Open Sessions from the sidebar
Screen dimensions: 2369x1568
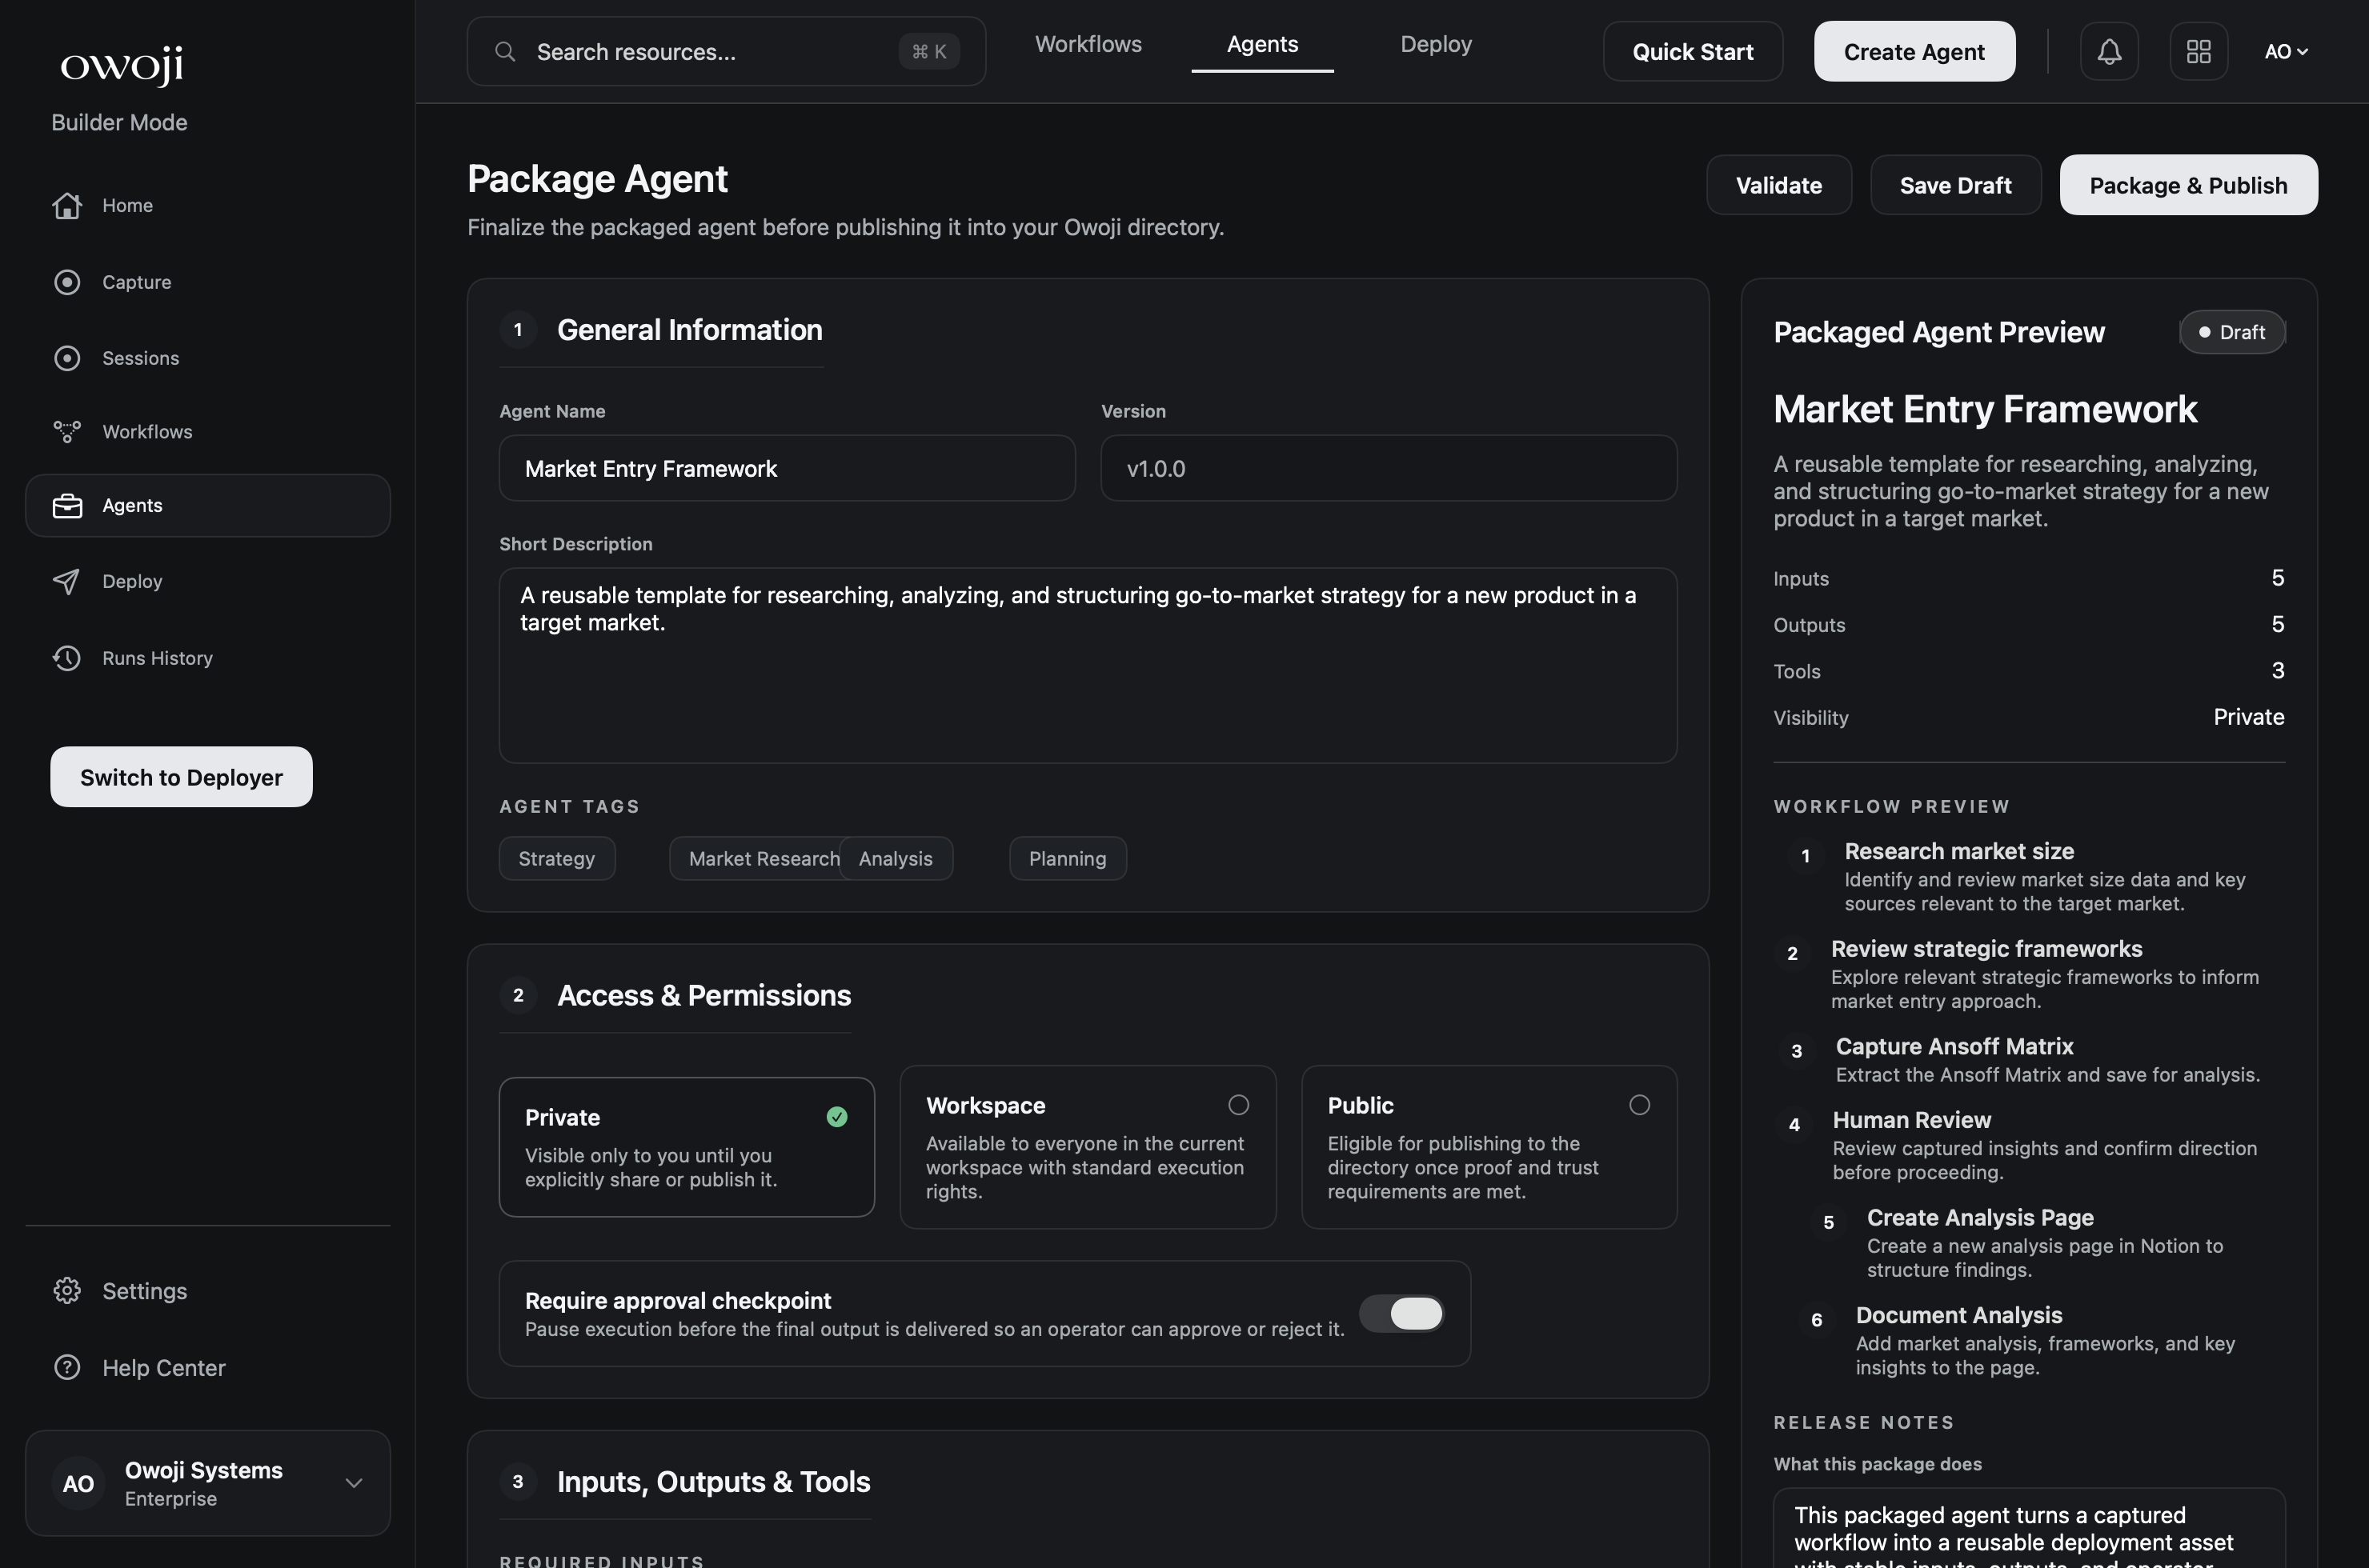coord(140,358)
